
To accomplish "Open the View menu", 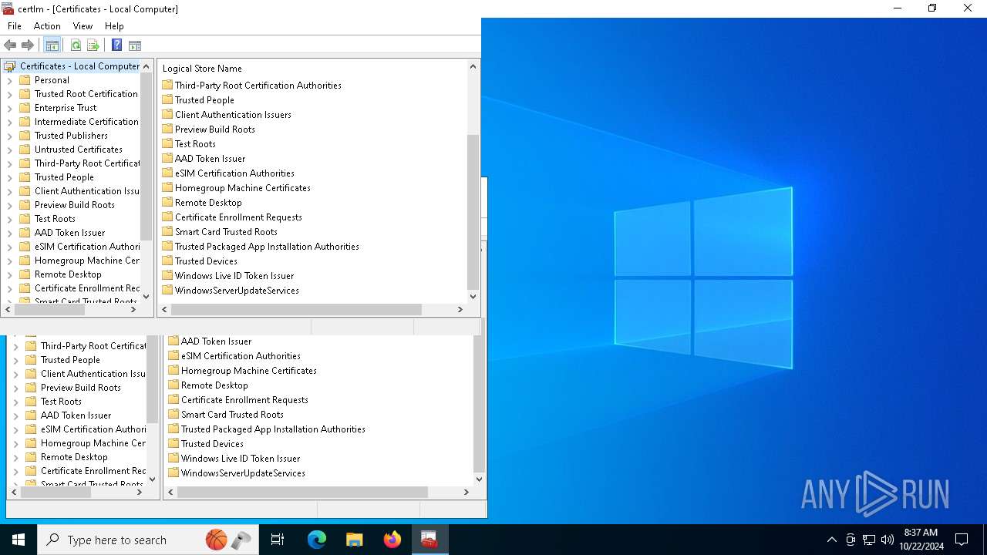I will pyautogui.click(x=83, y=26).
